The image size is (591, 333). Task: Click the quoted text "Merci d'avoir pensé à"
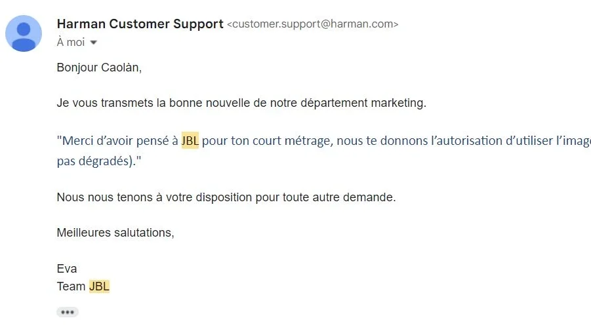tap(117, 140)
